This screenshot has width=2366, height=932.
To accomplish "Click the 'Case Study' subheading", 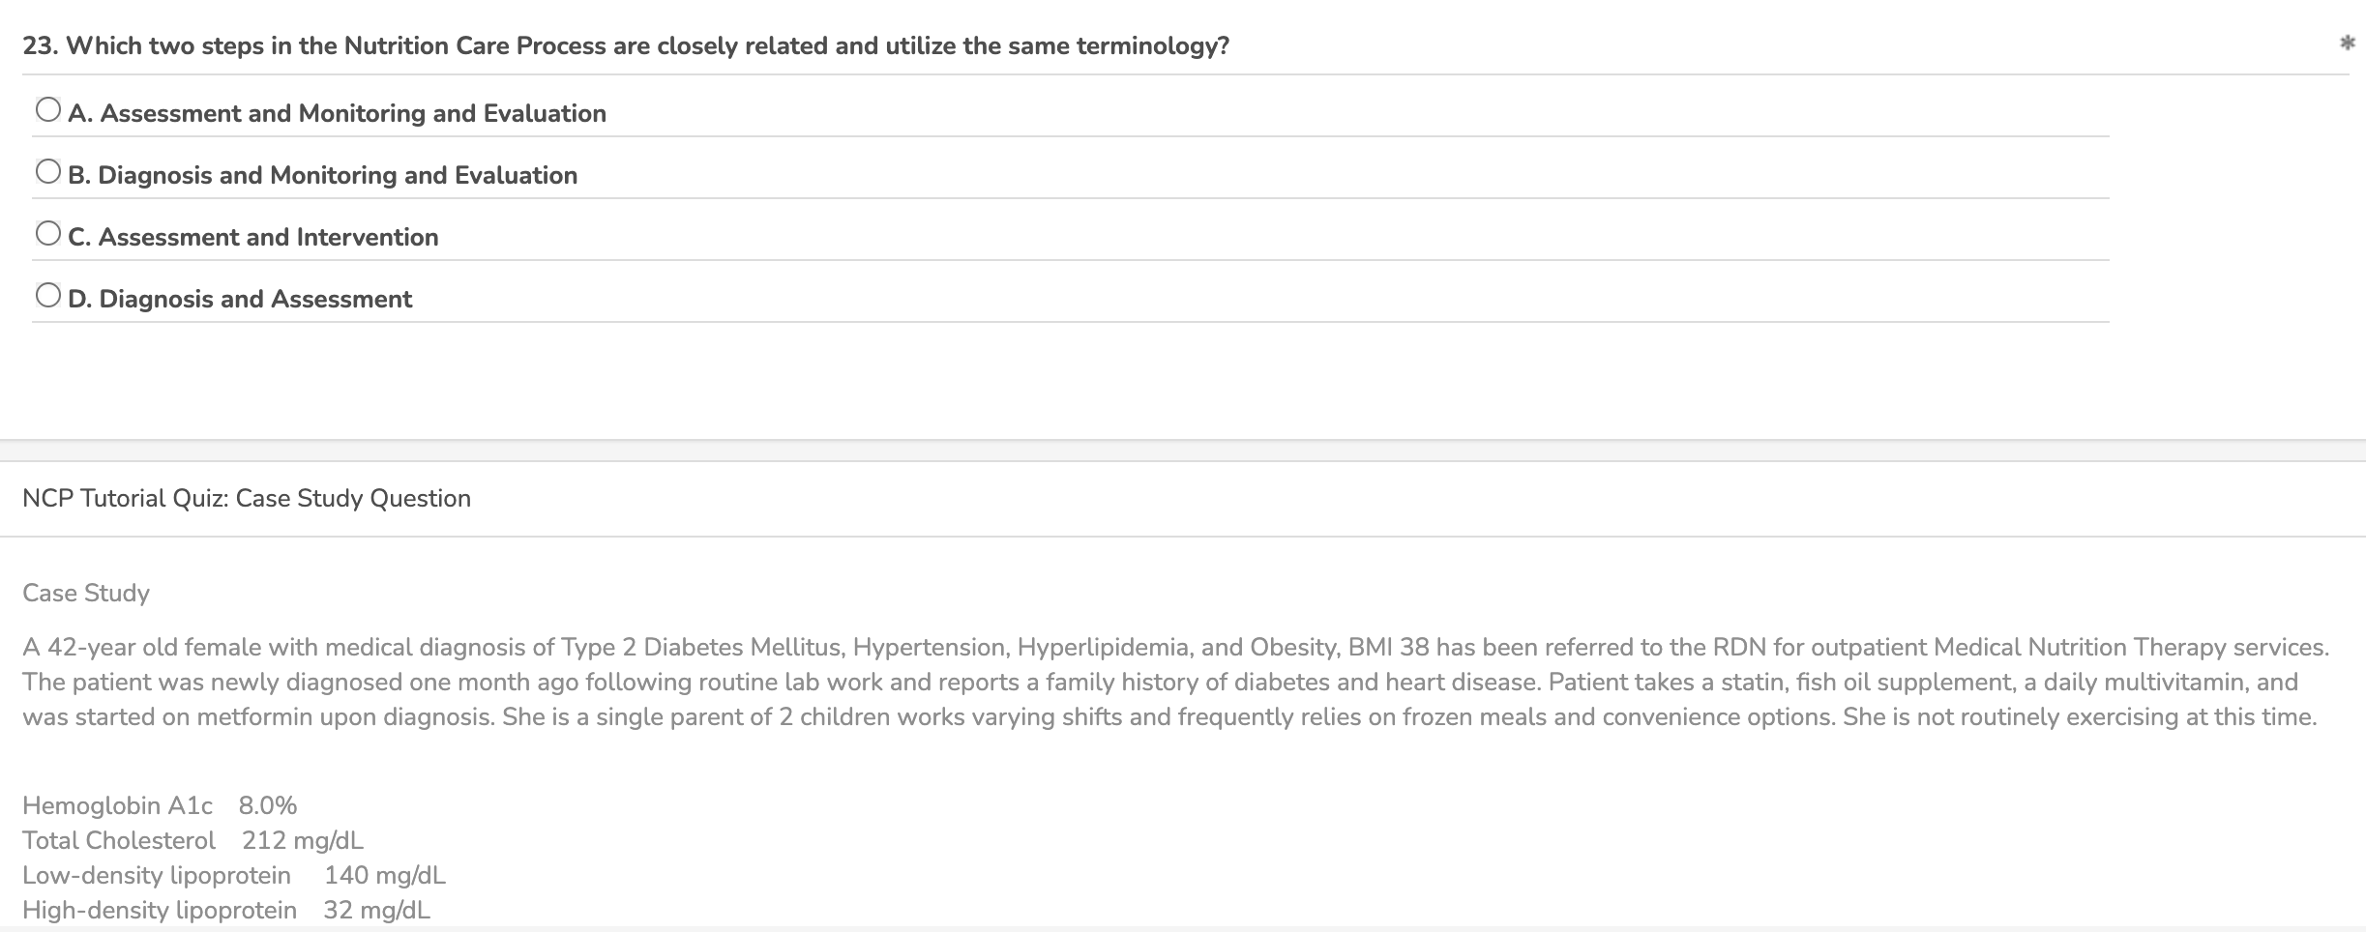I will [86, 593].
